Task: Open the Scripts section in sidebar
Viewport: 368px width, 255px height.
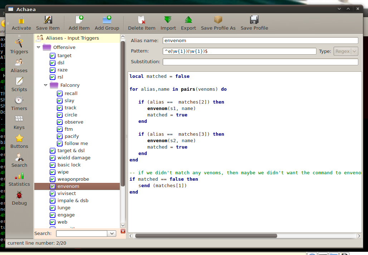Action: (19, 85)
